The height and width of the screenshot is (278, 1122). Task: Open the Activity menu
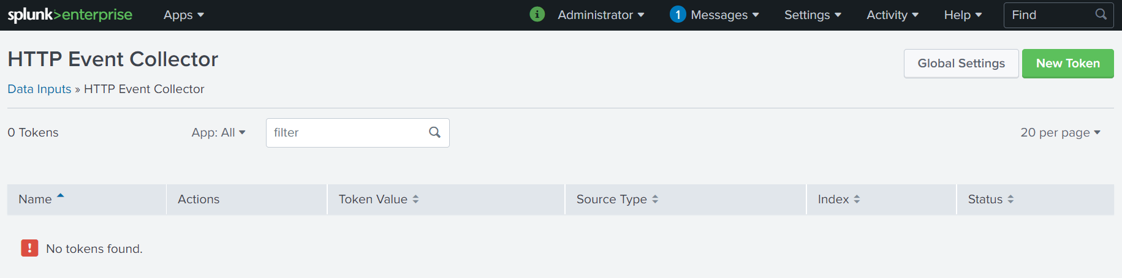tap(892, 15)
